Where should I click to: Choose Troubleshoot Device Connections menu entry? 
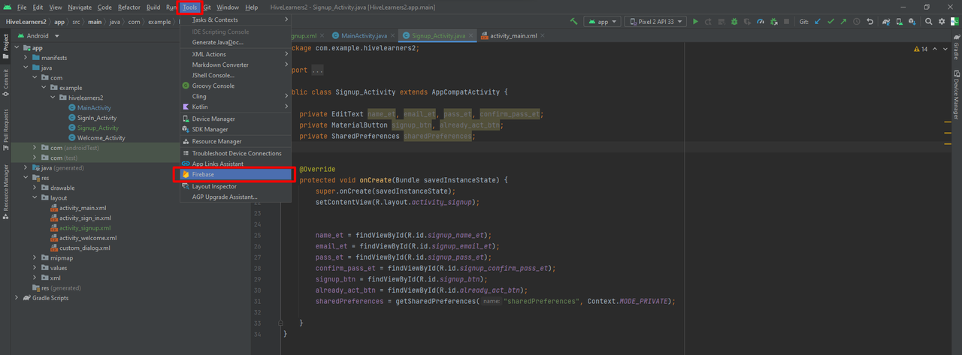click(235, 153)
